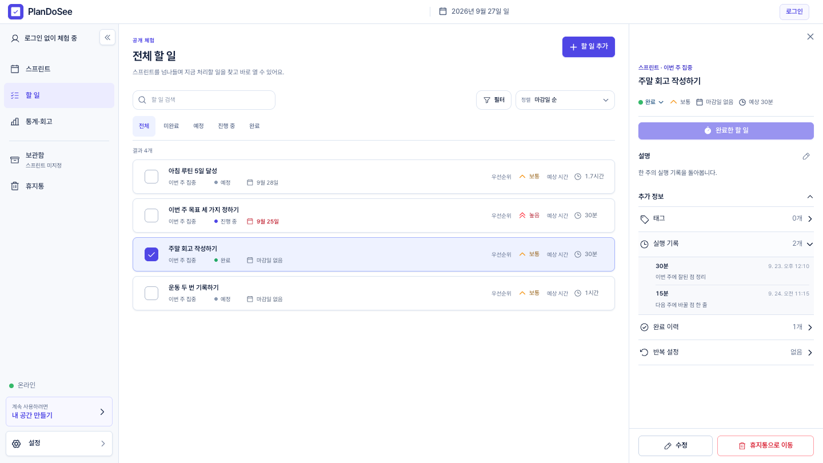
Task: Switch to the 완료 tab
Action: [x=254, y=126]
